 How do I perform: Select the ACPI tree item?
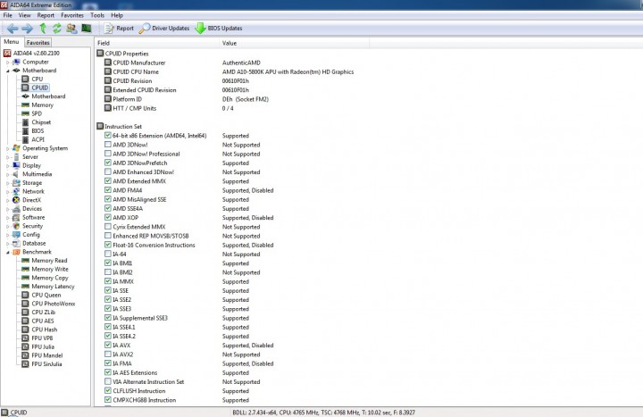(x=33, y=139)
